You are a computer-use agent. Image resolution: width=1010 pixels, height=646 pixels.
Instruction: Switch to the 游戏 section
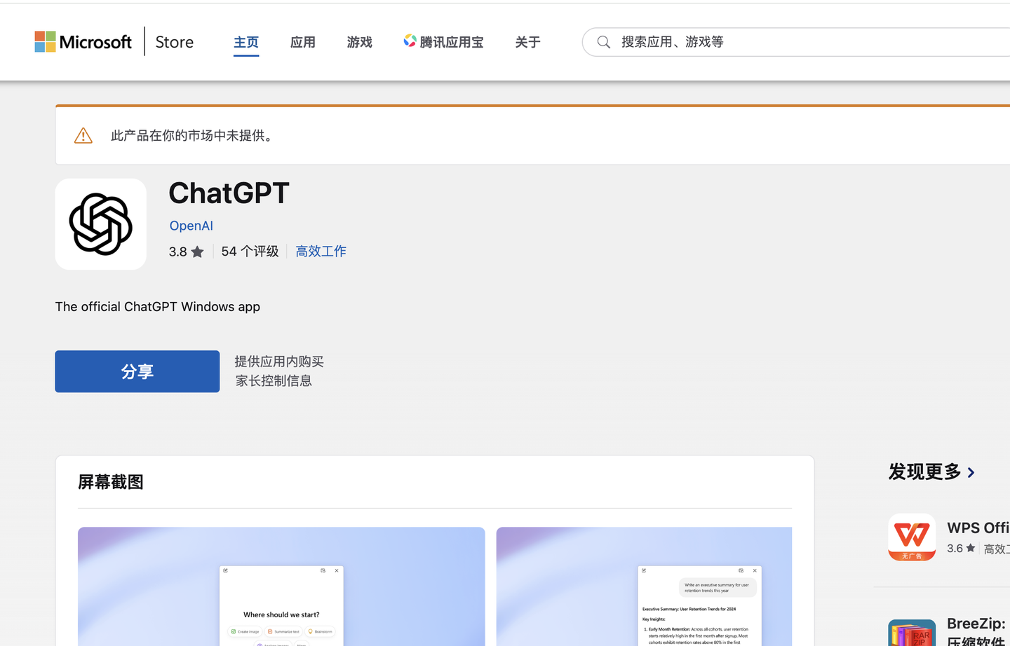(x=359, y=42)
